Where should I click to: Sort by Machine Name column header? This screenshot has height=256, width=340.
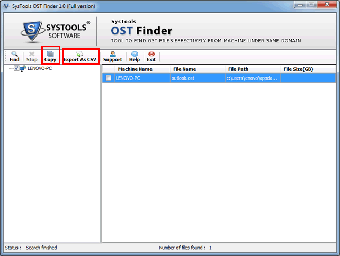[142, 69]
